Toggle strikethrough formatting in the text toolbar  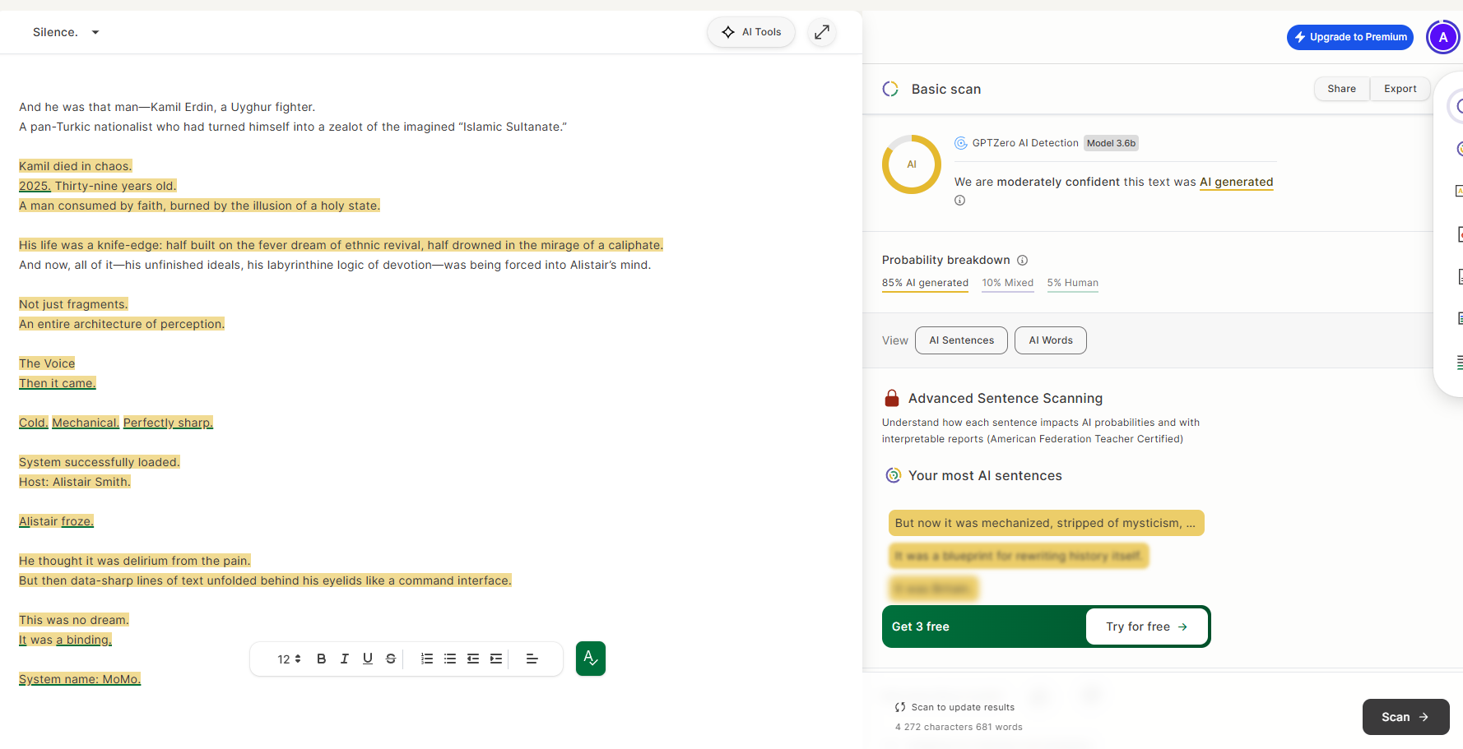pyautogui.click(x=391, y=659)
